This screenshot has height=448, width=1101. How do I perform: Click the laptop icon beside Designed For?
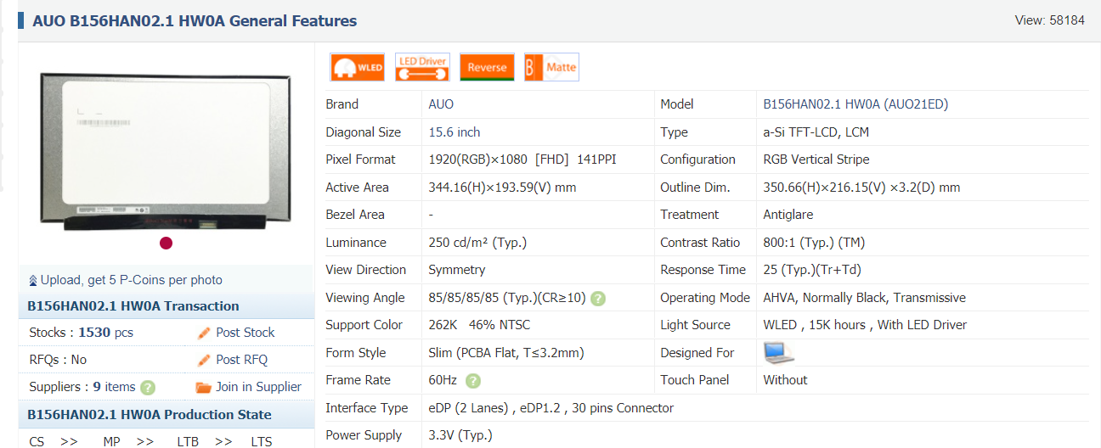778,352
